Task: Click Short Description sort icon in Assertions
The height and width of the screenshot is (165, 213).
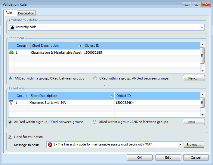Action: point(111,96)
